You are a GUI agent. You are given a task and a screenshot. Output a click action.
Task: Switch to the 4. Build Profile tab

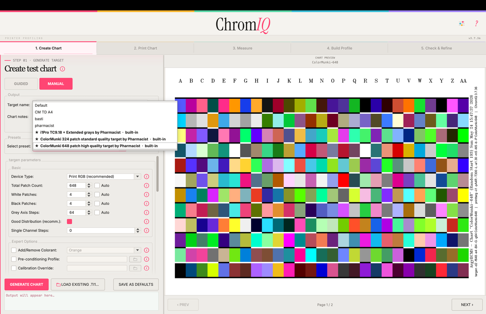coord(339,48)
